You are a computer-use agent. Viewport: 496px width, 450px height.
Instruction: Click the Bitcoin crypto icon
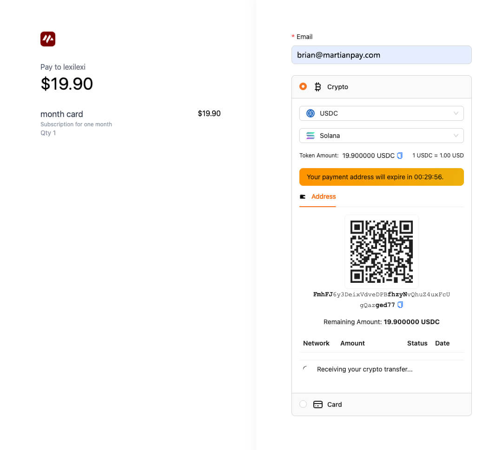[318, 87]
